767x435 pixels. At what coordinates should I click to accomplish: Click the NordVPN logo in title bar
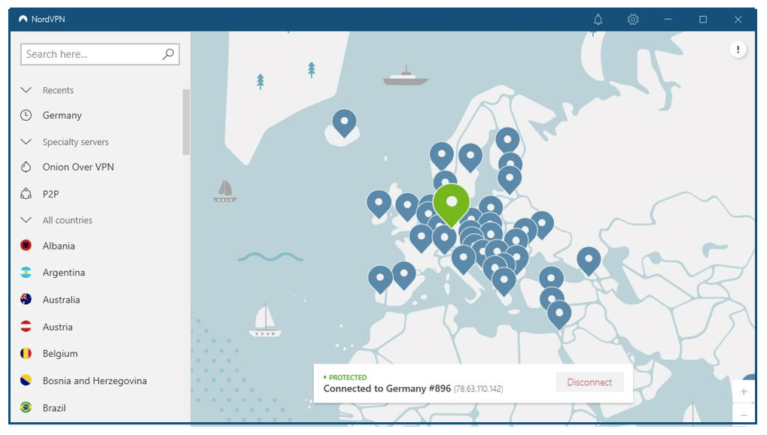[23, 19]
